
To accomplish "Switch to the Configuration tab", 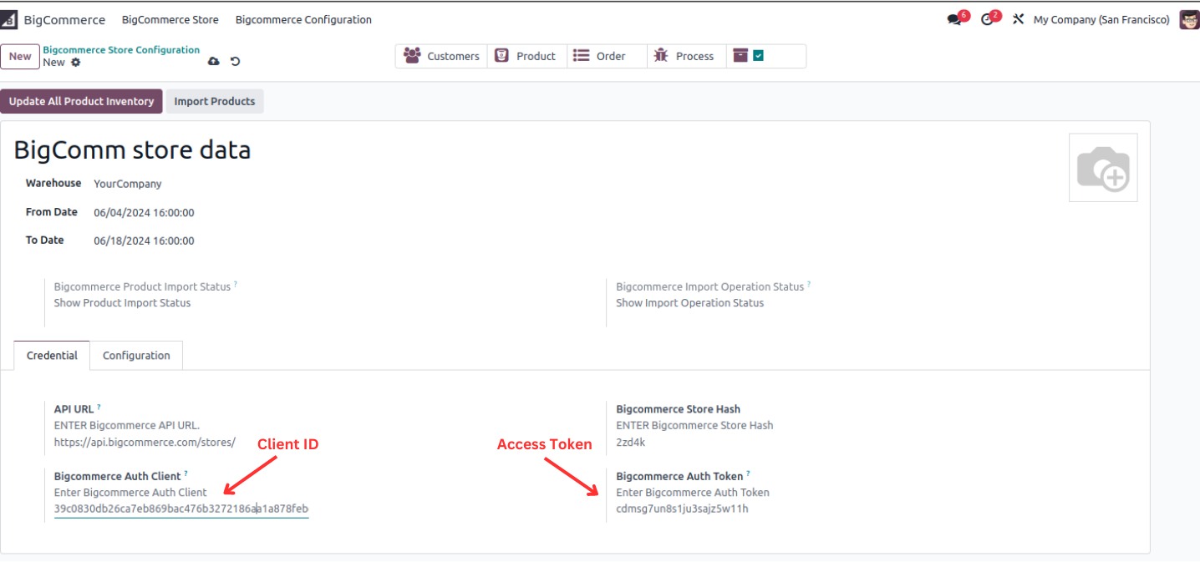I will coord(136,355).
